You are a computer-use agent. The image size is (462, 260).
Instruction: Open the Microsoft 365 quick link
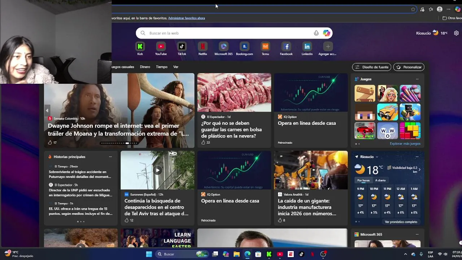tap(224, 47)
